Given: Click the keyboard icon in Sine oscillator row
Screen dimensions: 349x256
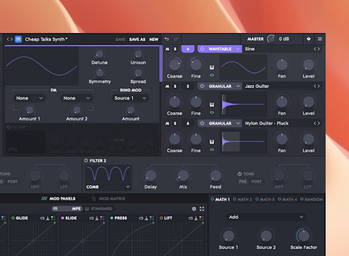Looking at the screenshot, I should pyautogui.click(x=212, y=67).
